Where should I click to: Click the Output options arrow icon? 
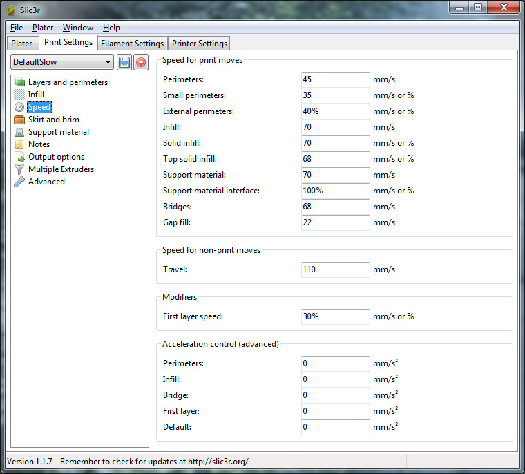19,157
